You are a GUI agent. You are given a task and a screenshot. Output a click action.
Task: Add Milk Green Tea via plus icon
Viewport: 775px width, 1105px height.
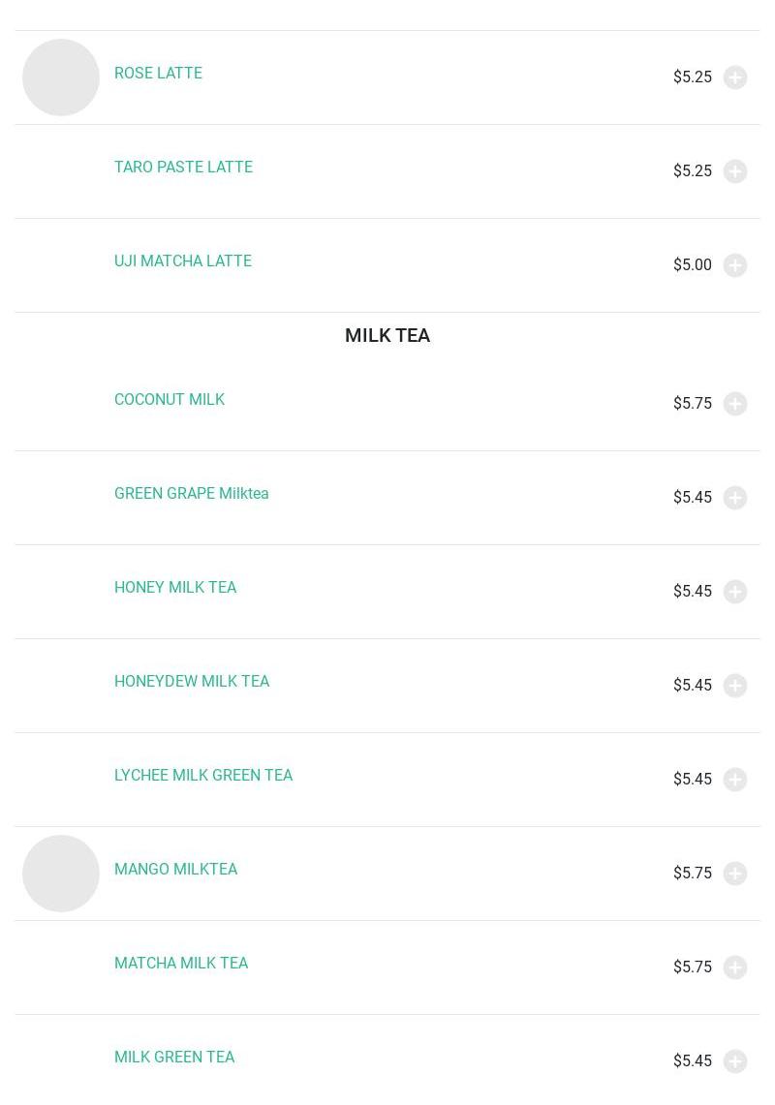point(735,1061)
